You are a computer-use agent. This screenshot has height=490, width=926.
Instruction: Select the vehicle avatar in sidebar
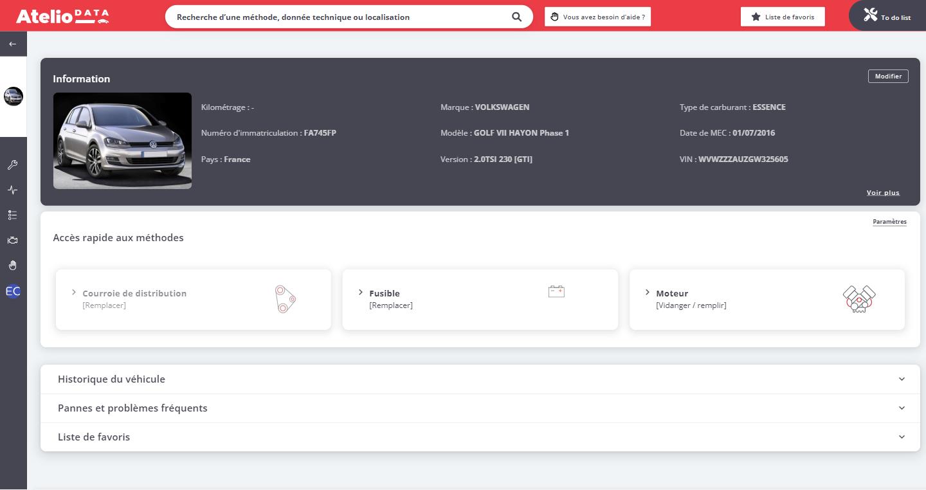click(x=13, y=96)
